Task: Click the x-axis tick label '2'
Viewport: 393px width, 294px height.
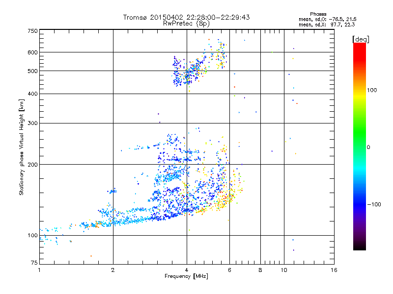Action: point(113,270)
